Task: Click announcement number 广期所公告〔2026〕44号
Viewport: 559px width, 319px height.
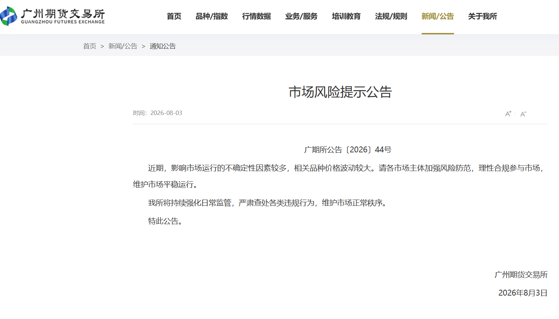Action: coord(348,149)
